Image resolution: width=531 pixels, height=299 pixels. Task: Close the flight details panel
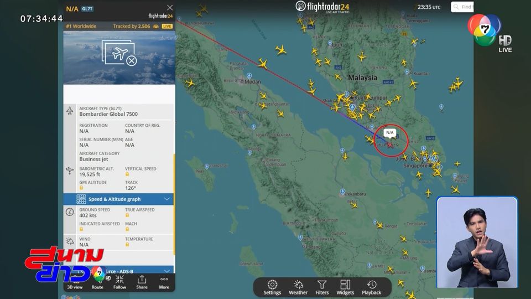pyautogui.click(x=170, y=7)
